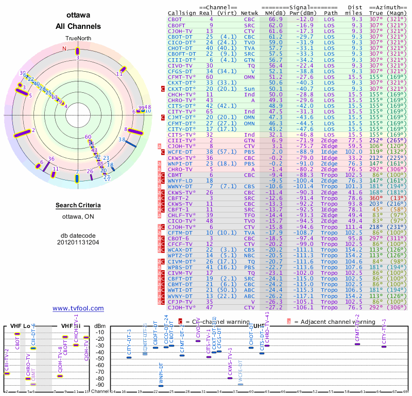Screen dimensions: 412x396
Task: Select the WCFE-DT callsign
Action: (x=180, y=152)
